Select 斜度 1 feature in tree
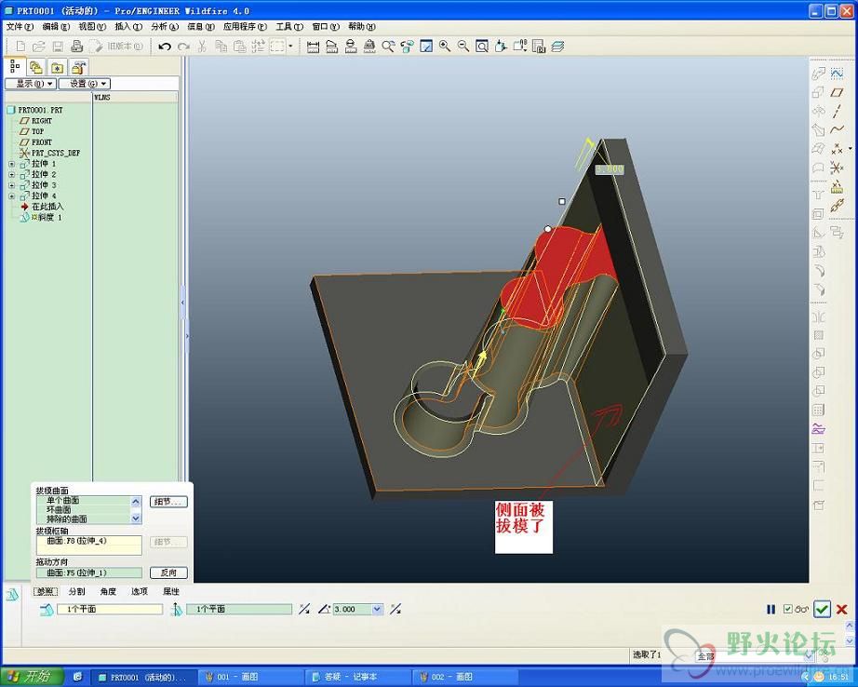Screen dimensions: 858x687 pos(42,217)
